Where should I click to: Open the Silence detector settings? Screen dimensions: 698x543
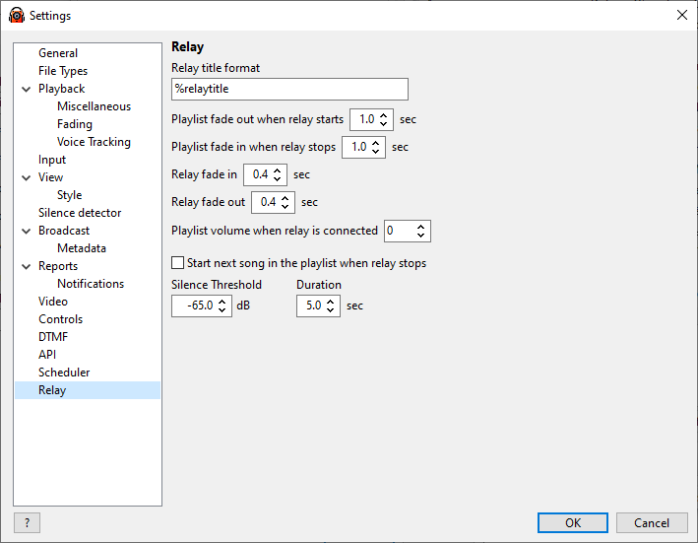pyautogui.click(x=80, y=213)
